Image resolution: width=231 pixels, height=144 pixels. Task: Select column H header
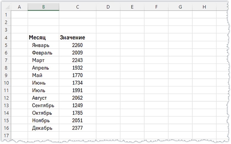tap(204, 7)
